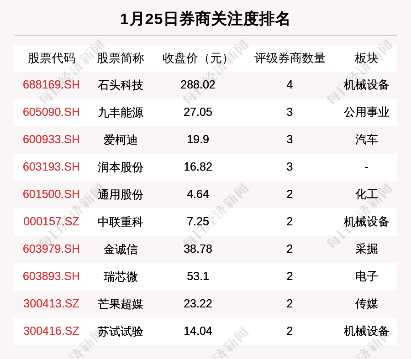Select closing price 53.1
This screenshot has height=359, width=411.
click(x=198, y=276)
